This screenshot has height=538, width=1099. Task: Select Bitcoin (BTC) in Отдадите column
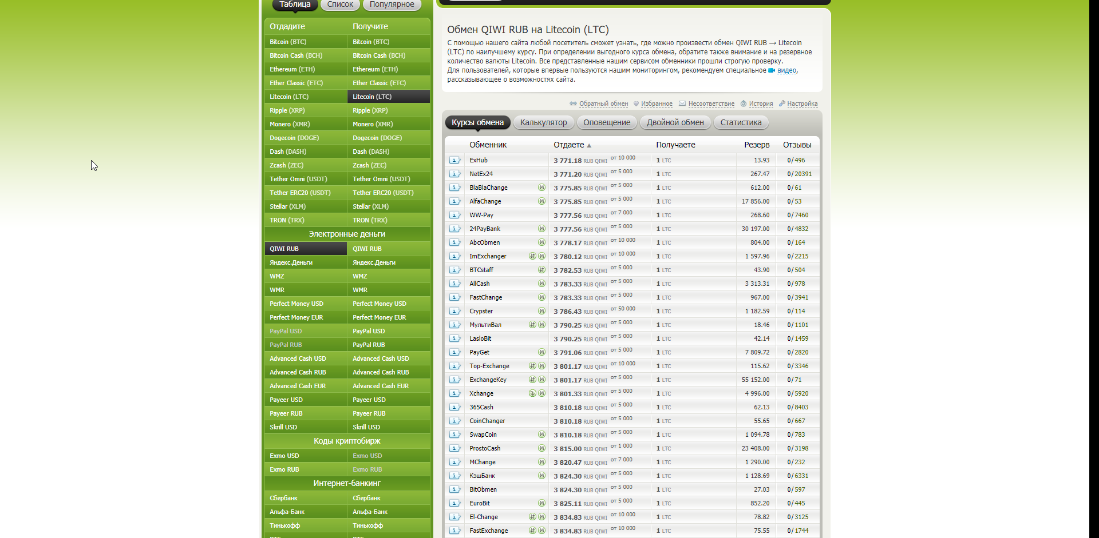click(288, 42)
